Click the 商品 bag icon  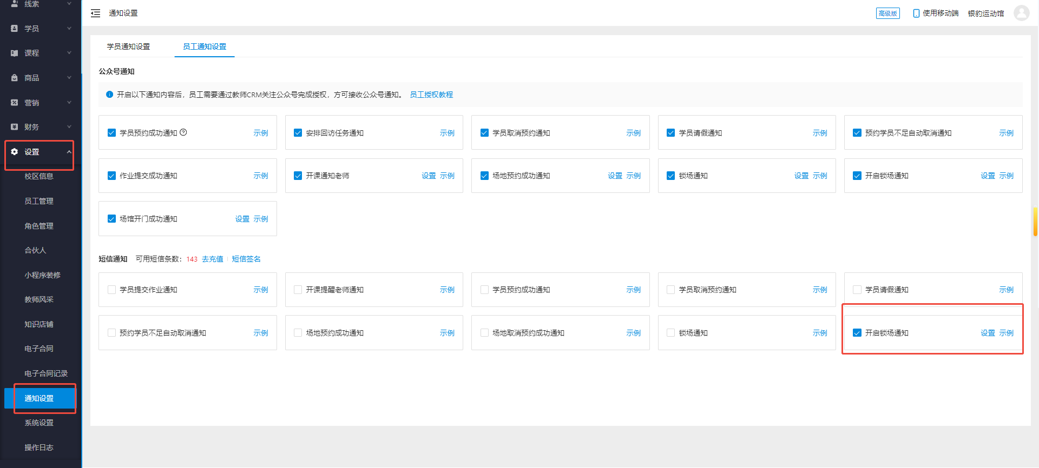tap(15, 78)
